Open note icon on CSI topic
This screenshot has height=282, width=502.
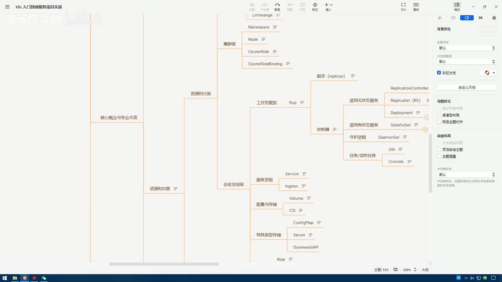click(x=301, y=210)
